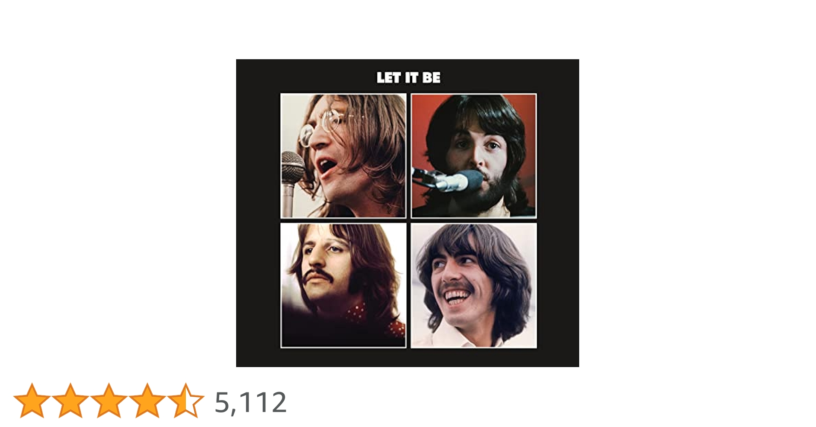Click the LET IT BE title text
Screen dimensions: 816x427
click(x=408, y=78)
